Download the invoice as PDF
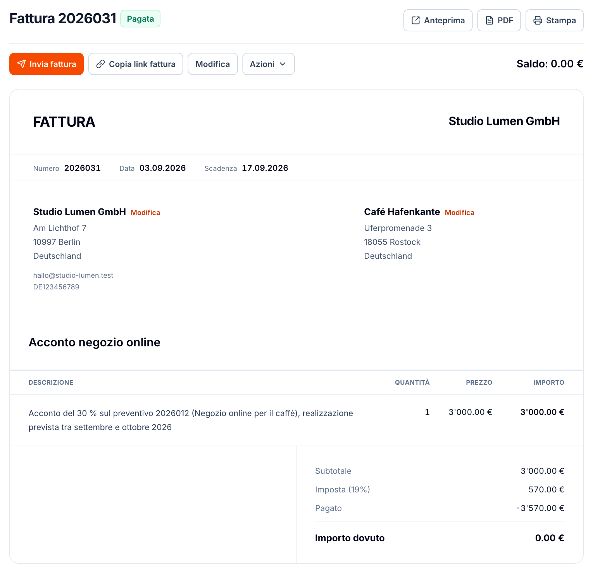The image size is (593, 573). pos(499,20)
